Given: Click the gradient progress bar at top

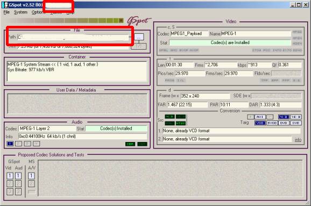Looking at the screenshot, I should tap(63, 20).
